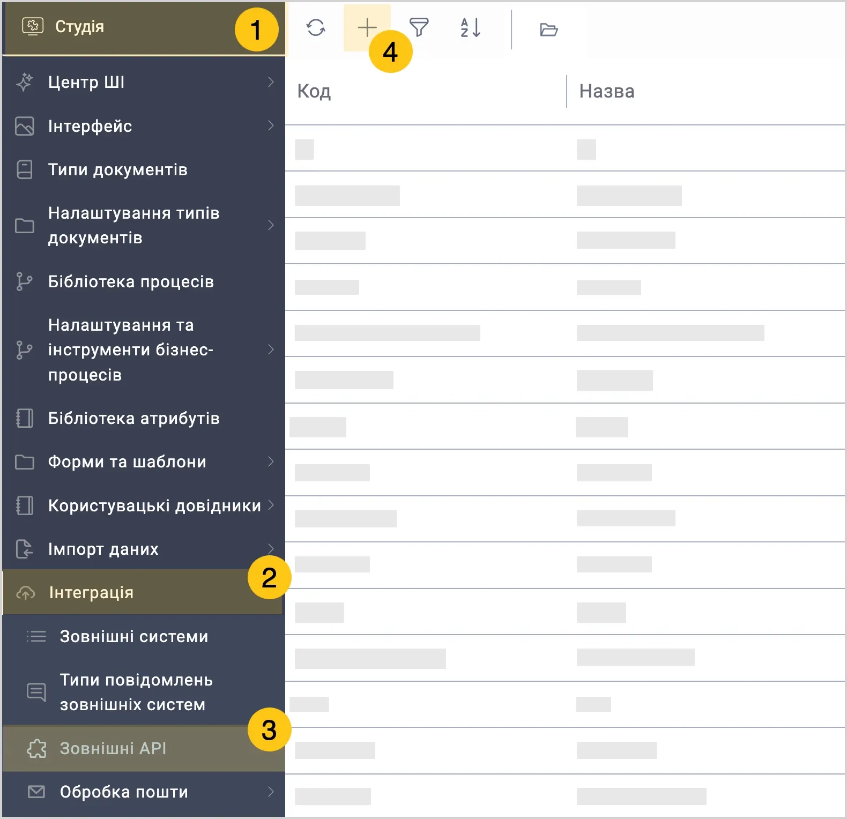This screenshot has width=847, height=819.
Task: Click the open folder icon in toolbar
Action: point(548,29)
